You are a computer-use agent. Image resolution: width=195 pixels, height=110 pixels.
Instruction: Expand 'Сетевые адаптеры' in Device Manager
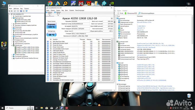click(12, 55)
